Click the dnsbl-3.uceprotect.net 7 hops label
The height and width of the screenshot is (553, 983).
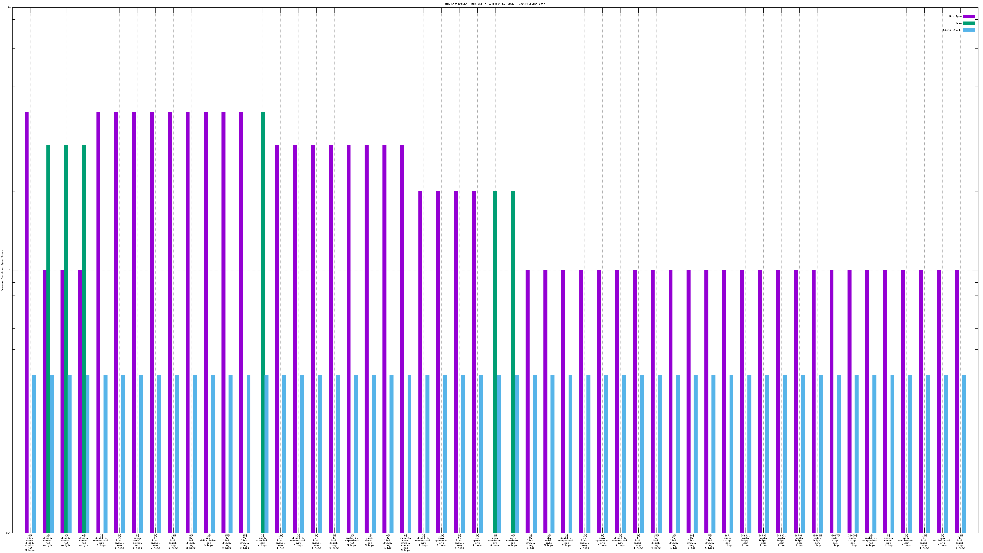point(101,540)
